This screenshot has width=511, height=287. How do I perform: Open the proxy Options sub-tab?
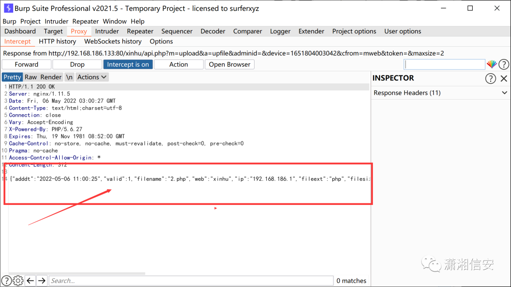(161, 41)
